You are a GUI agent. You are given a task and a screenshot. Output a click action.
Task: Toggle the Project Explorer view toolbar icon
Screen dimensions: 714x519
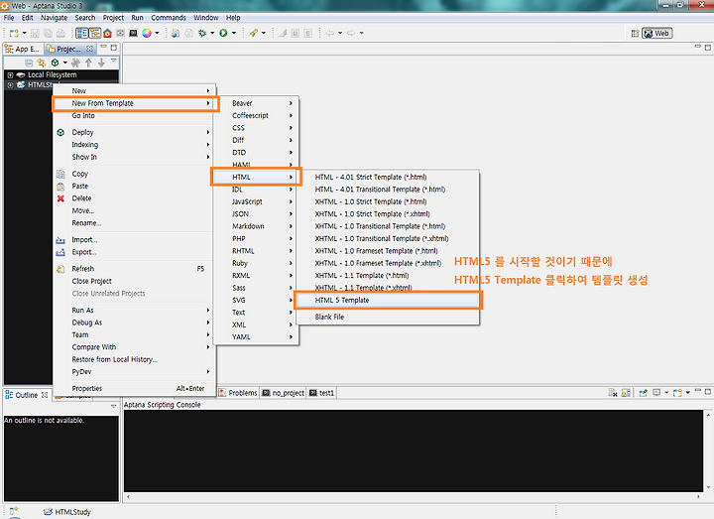[x=95, y=33]
